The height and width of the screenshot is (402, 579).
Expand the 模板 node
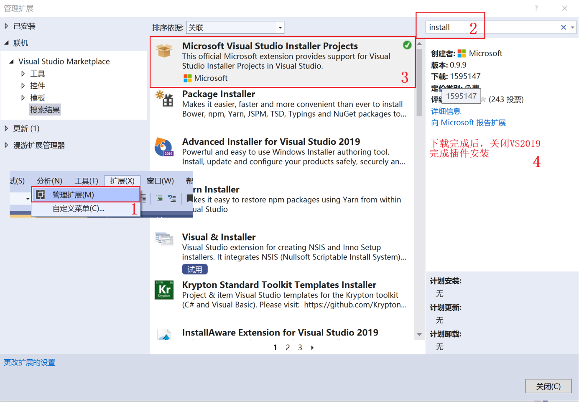(x=23, y=98)
